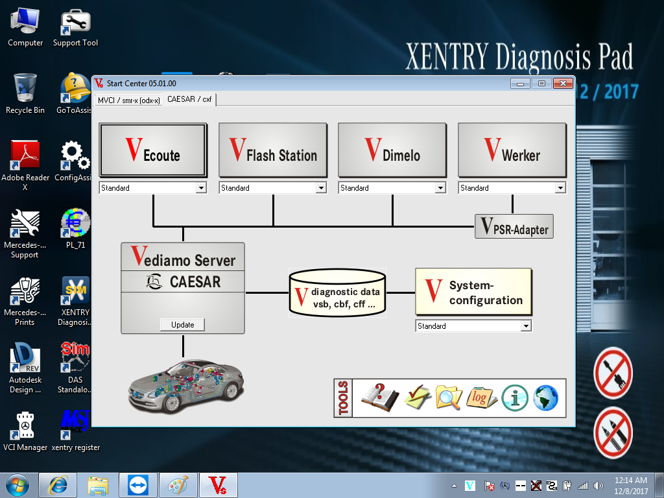The height and width of the screenshot is (498, 664).
Task: Expand the Standard dropdown under Ecoute
Action: (201, 187)
